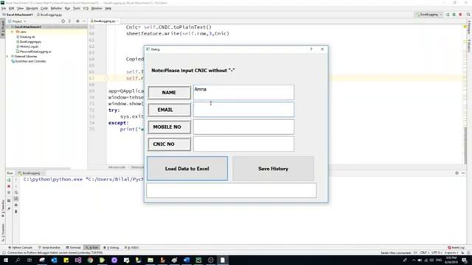Open the View menu in PyCharm
Screen dimensions: 472x265
[x=20, y=8]
